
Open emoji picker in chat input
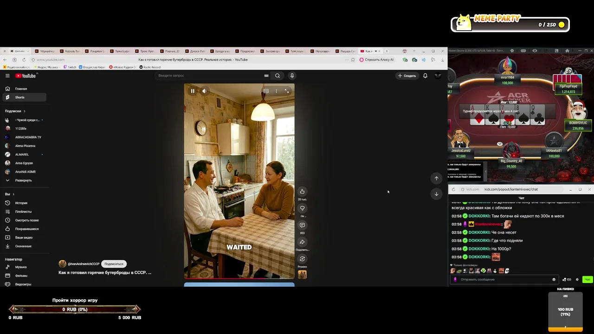tap(554, 280)
